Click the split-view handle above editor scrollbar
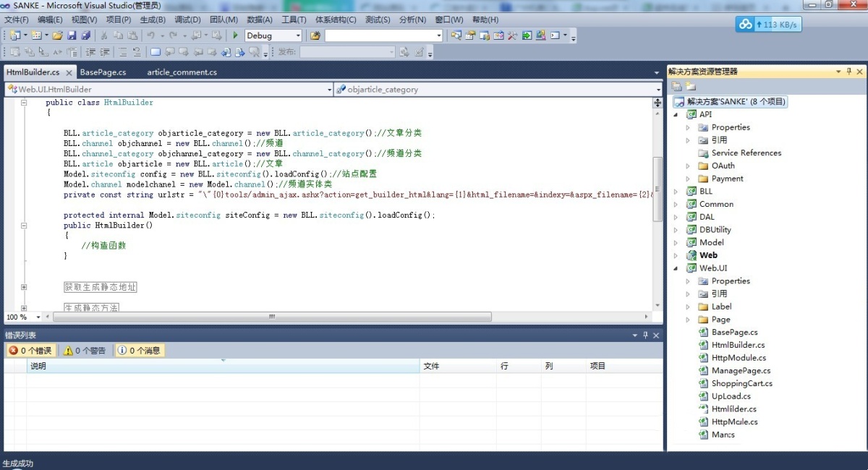This screenshot has height=470, width=868. [x=658, y=103]
